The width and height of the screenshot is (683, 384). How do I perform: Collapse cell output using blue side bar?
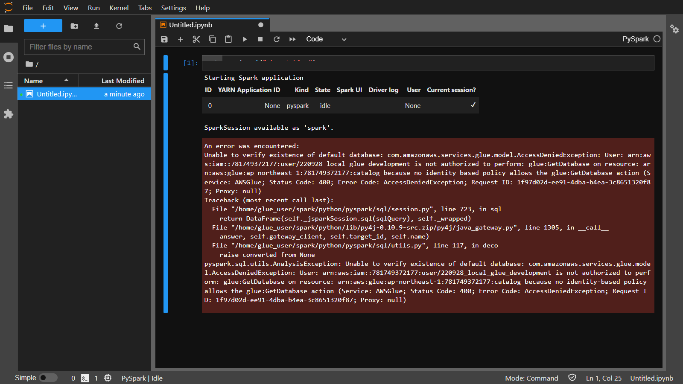point(166,193)
